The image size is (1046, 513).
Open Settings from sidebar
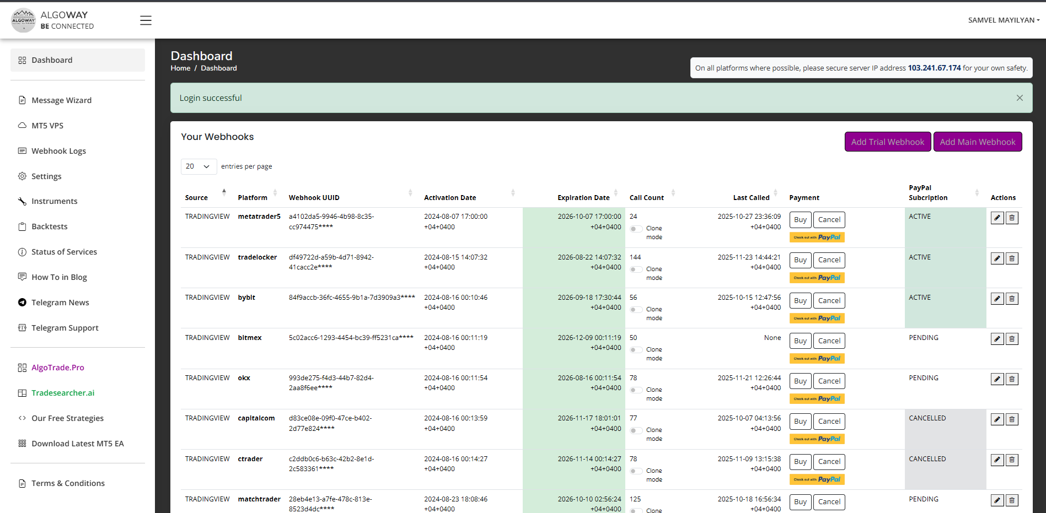point(78,176)
